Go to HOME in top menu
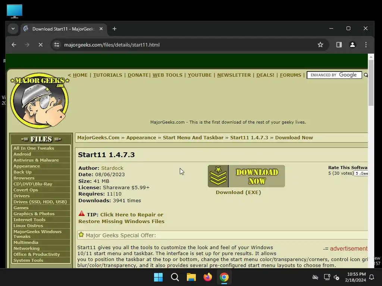The height and width of the screenshot is (286, 382). 80,75
